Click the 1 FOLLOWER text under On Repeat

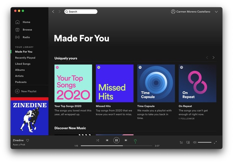click(x=186, y=119)
